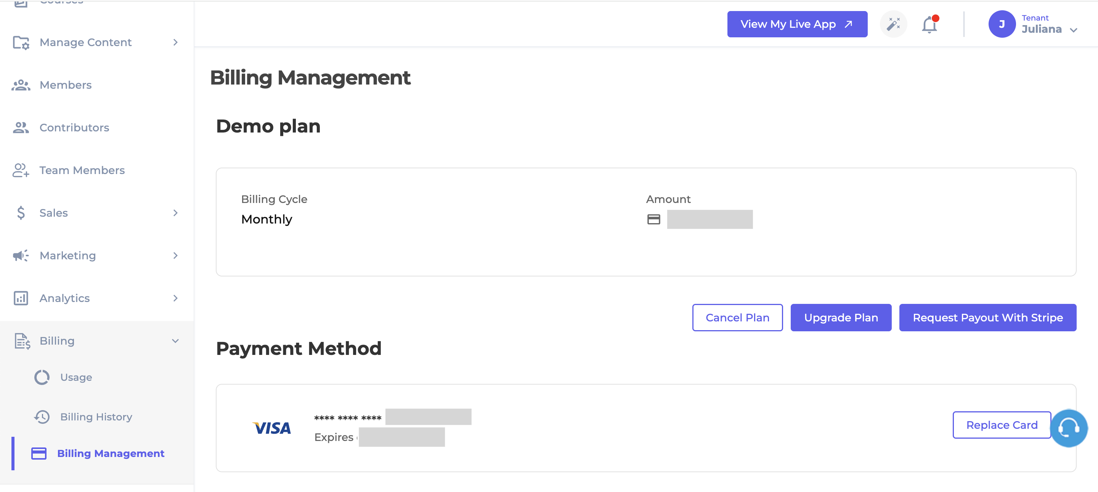This screenshot has height=492, width=1098.
Task: Collapse the Billing section chevron
Action: coord(175,341)
